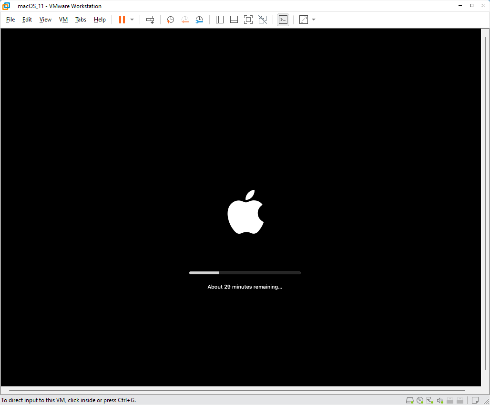Open the View menu
Image resolution: width=490 pixels, height=405 pixels.
click(45, 20)
